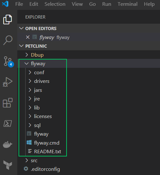This screenshot has width=160, height=175.
Task: Collapse the flyway folder chevron
Action: 27,63
